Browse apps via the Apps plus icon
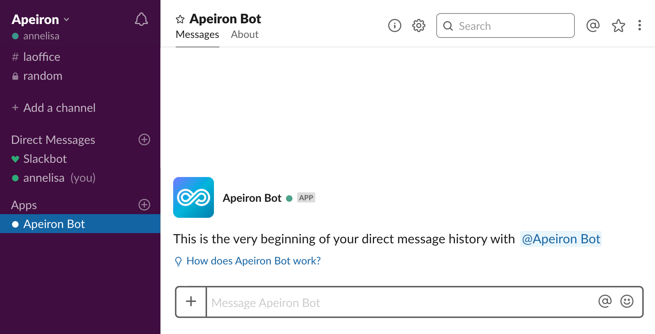The image size is (655, 334). 144,205
